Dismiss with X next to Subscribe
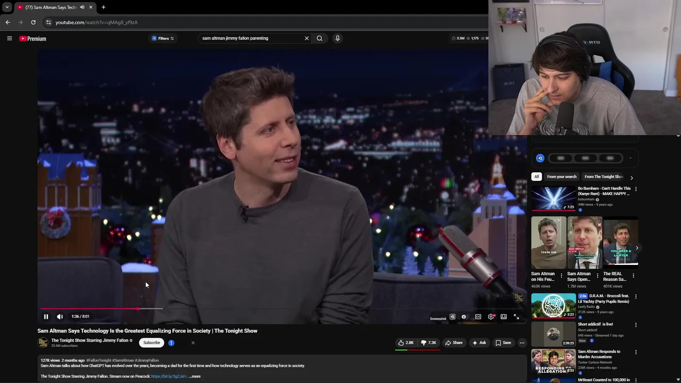This screenshot has width=681, height=383. click(x=193, y=343)
